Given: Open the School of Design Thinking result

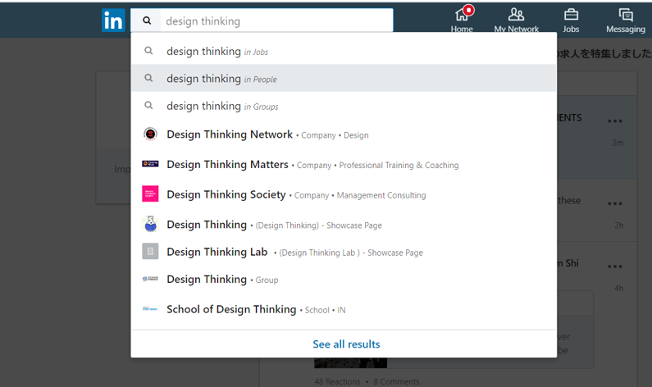Looking at the screenshot, I should (344, 309).
